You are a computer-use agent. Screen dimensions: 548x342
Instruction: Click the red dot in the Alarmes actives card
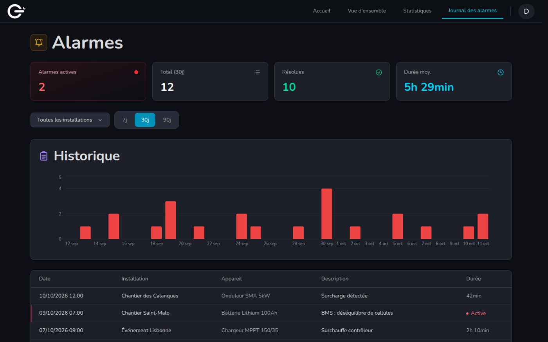(x=136, y=72)
